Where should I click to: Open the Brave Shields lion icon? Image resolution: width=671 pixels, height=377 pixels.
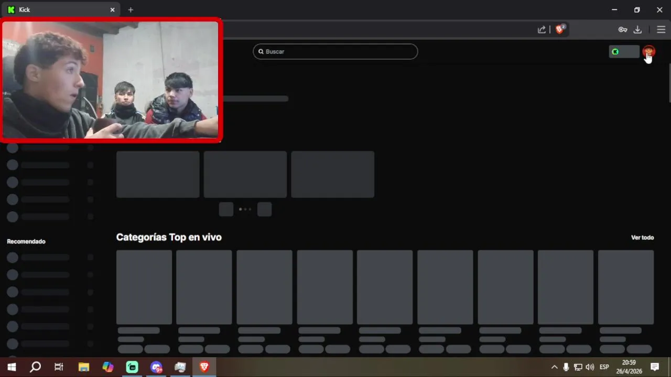(560, 29)
